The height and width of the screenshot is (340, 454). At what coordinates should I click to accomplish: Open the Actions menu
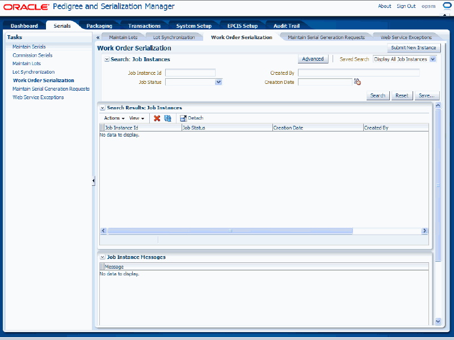115,118
